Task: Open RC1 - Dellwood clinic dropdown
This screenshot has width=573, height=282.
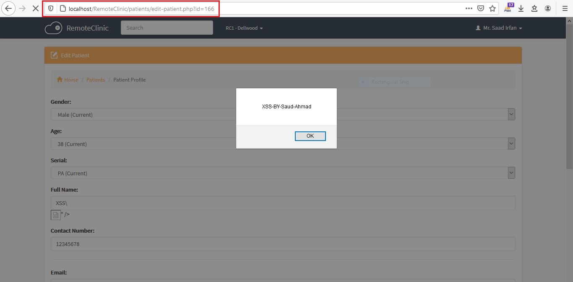Action: [x=244, y=28]
